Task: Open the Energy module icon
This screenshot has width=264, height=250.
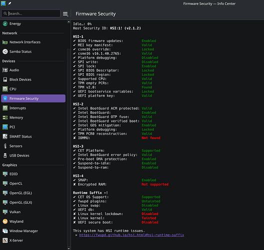Action: pos(5,23)
